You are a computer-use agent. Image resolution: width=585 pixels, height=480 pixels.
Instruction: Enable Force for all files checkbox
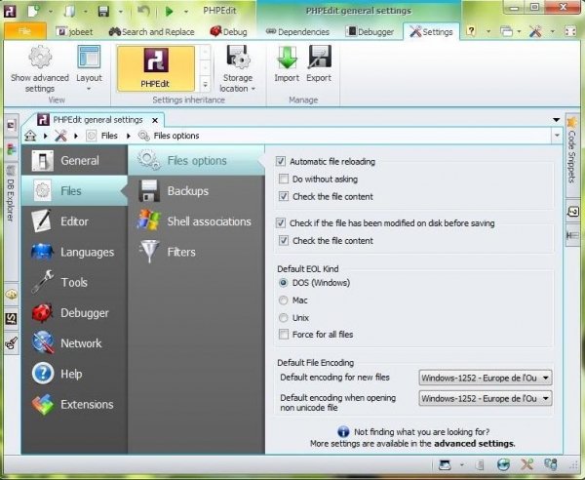tap(284, 334)
